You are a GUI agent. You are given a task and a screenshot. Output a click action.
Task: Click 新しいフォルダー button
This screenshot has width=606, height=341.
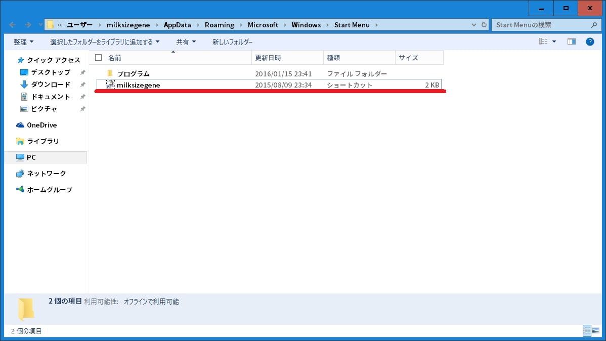point(232,42)
